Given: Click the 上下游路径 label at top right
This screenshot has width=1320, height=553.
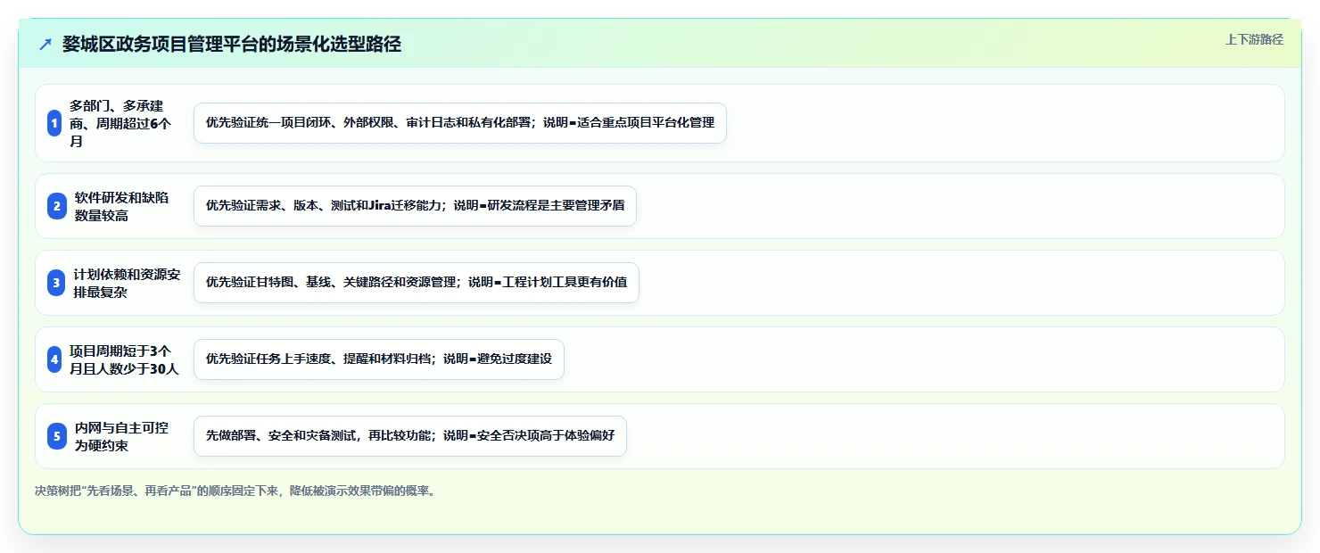Looking at the screenshot, I should [1254, 39].
